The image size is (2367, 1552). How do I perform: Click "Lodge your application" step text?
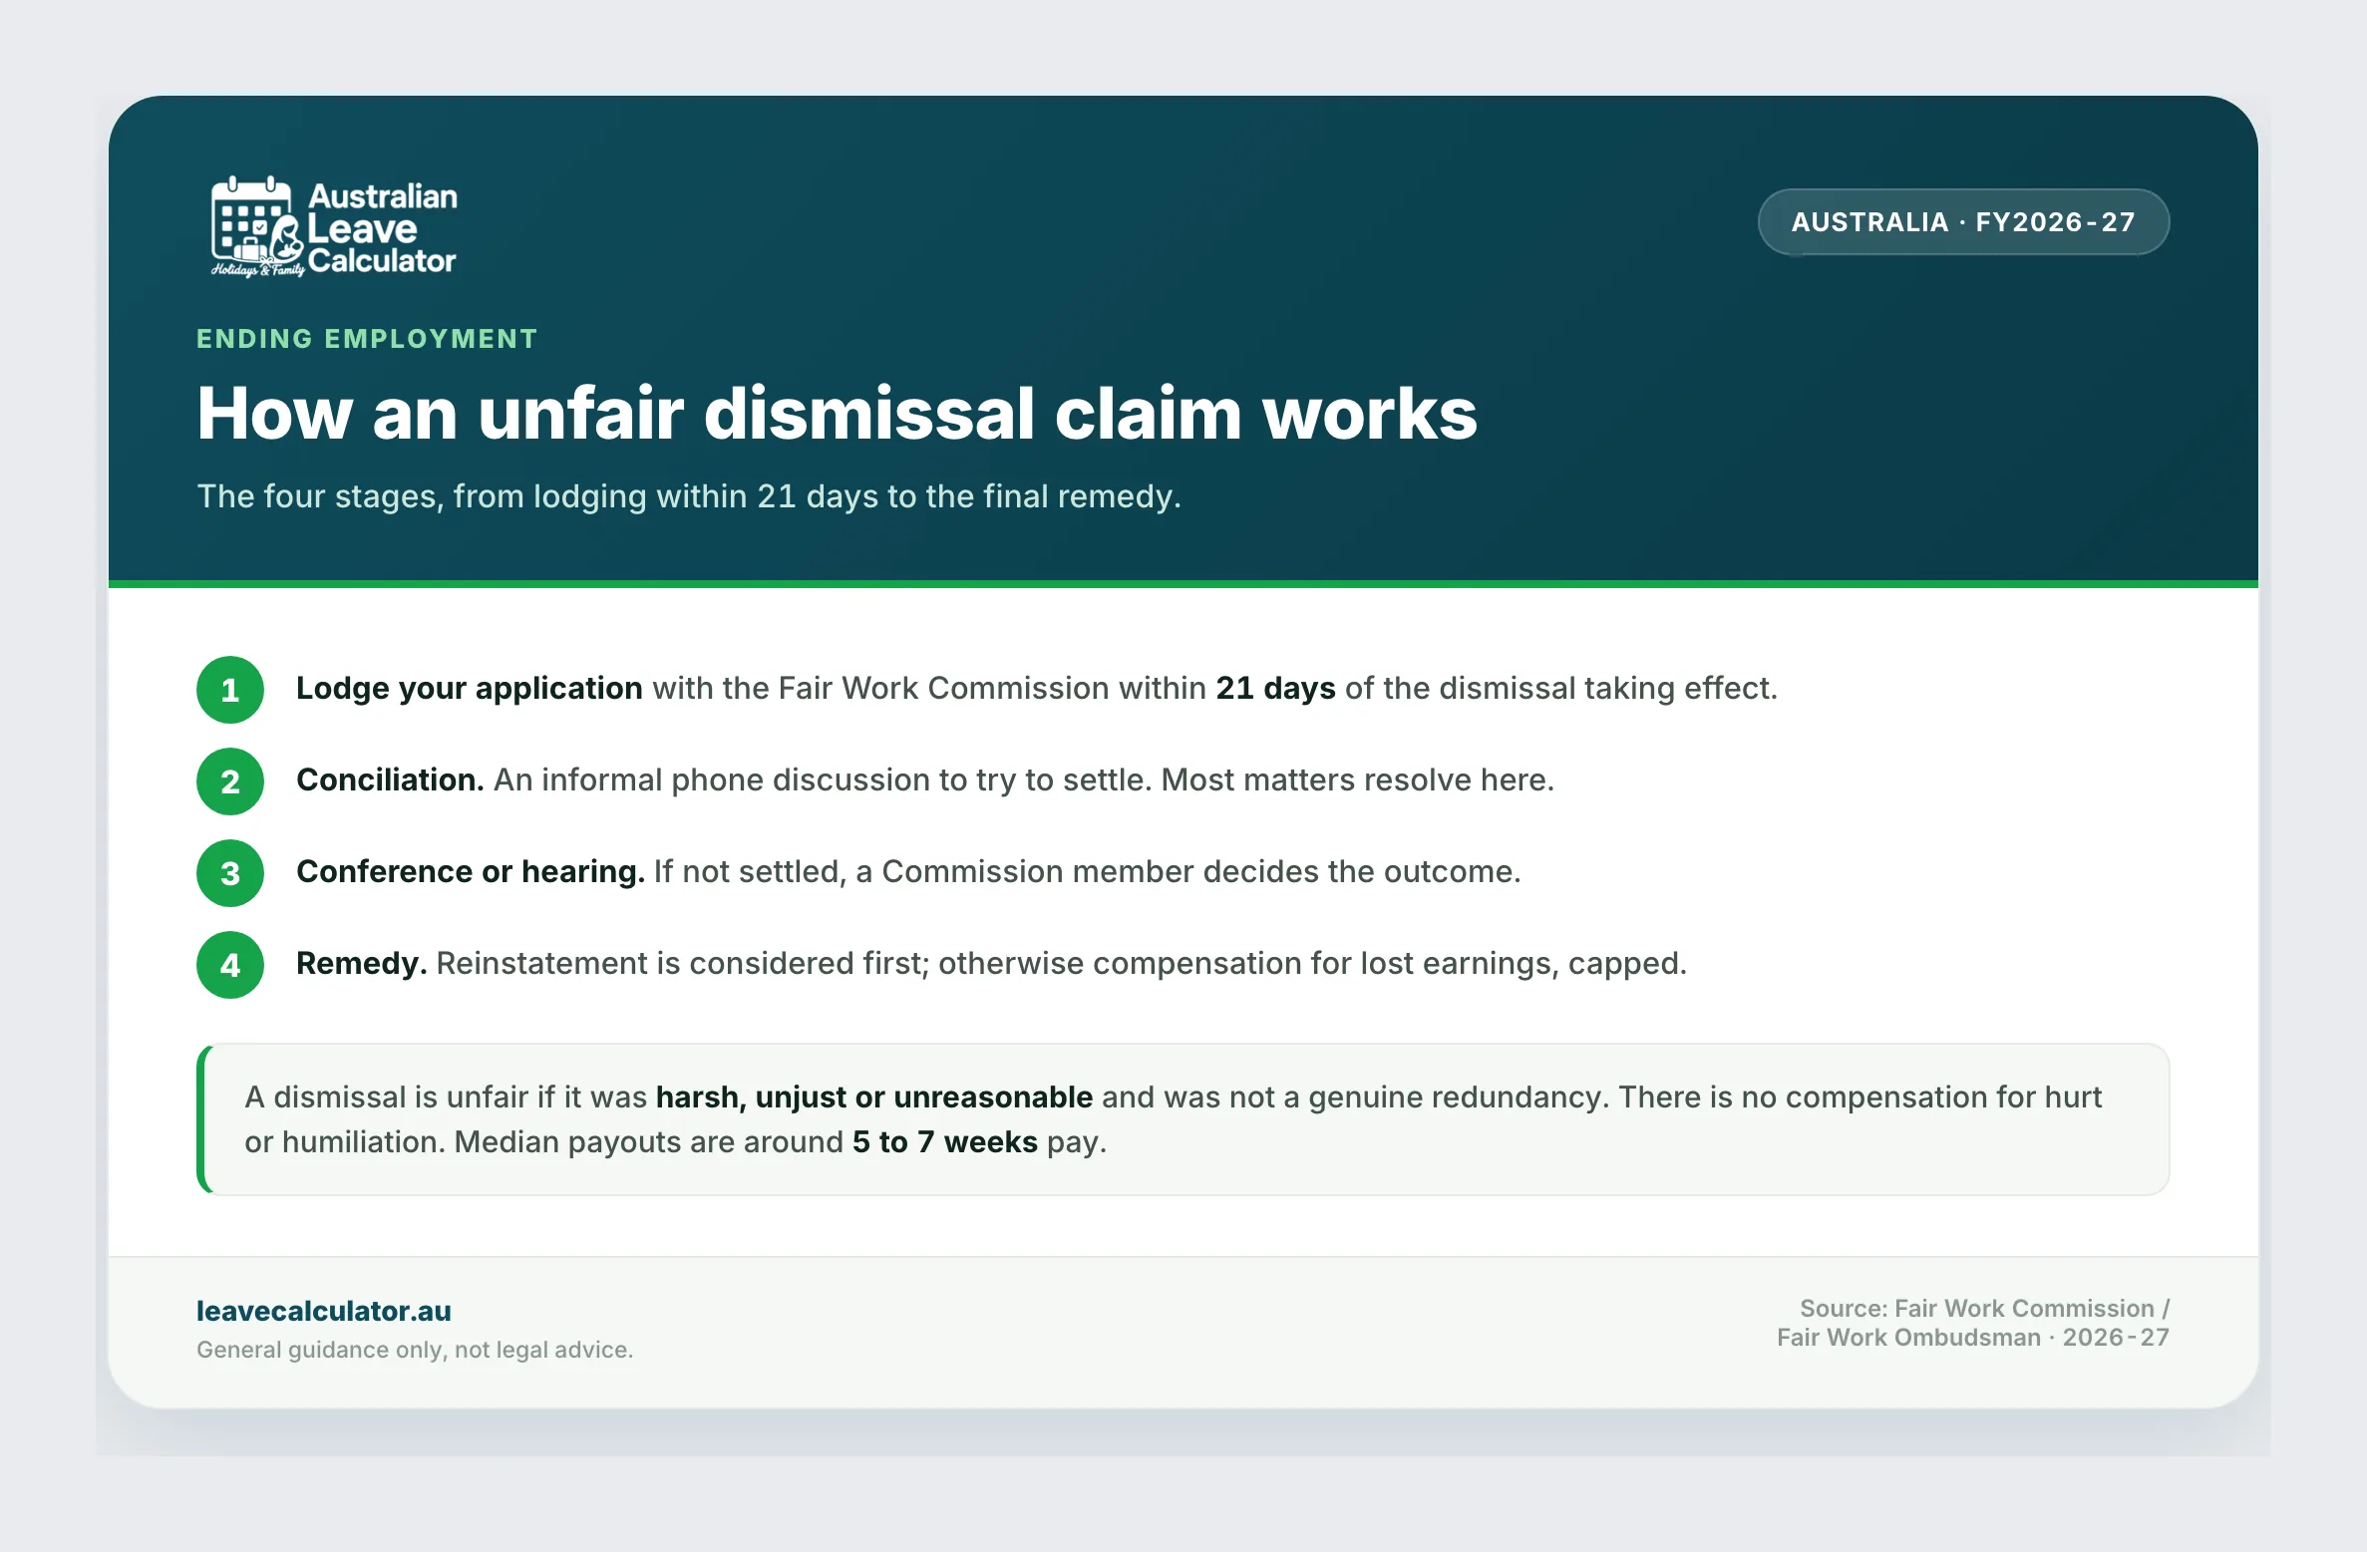[x=470, y=689]
